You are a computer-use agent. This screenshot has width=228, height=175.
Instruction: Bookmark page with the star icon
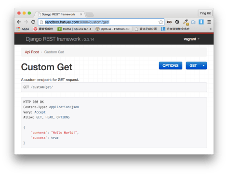pyautogui.click(x=161, y=22)
